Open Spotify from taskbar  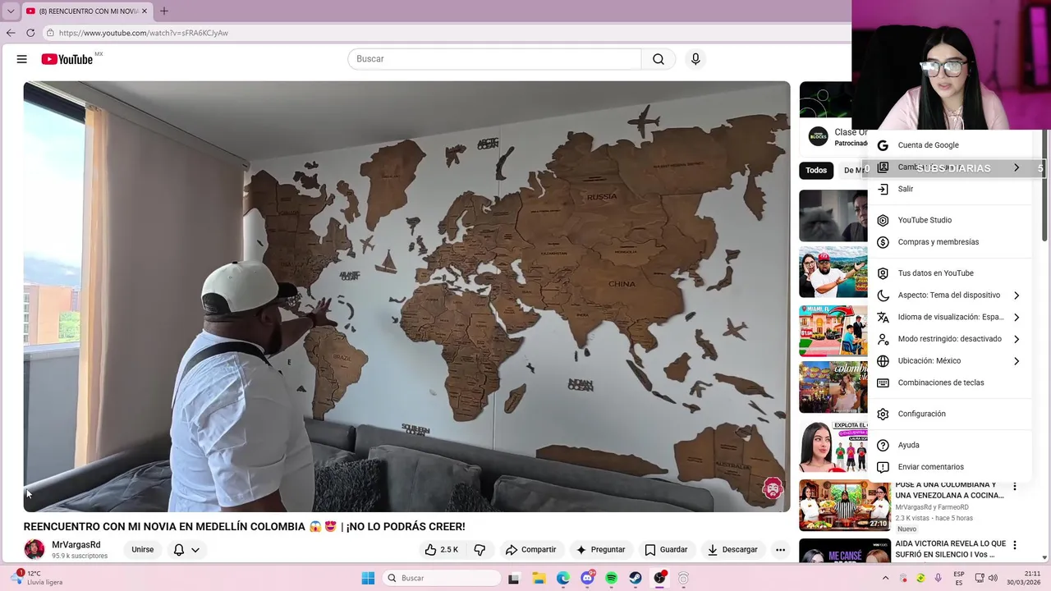click(611, 578)
